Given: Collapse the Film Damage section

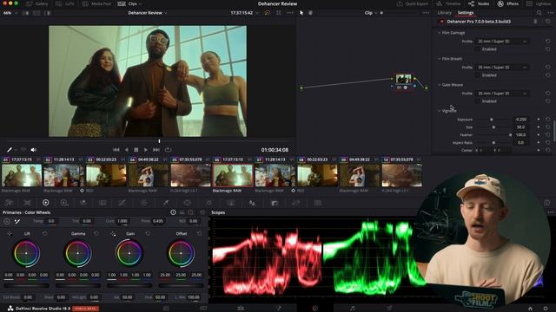Looking at the screenshot, I should click(440, 33).
